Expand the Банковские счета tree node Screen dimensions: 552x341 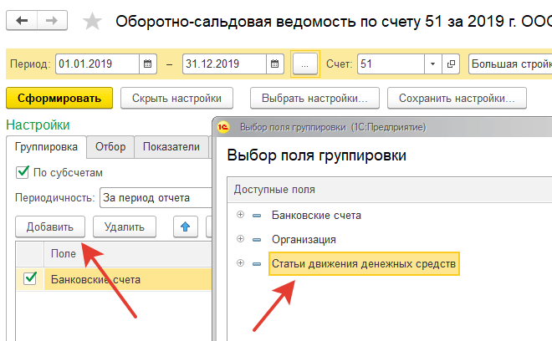(x=241, y=215)
